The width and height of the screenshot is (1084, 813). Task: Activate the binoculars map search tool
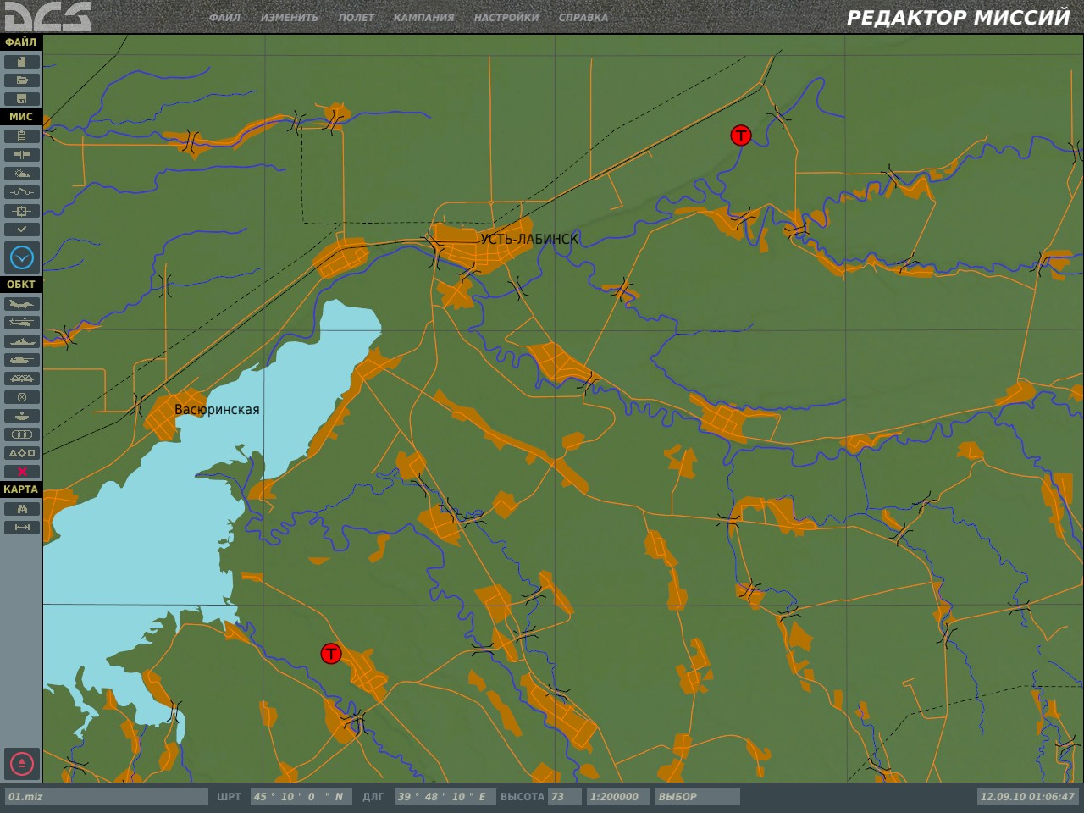pos(22,509)
